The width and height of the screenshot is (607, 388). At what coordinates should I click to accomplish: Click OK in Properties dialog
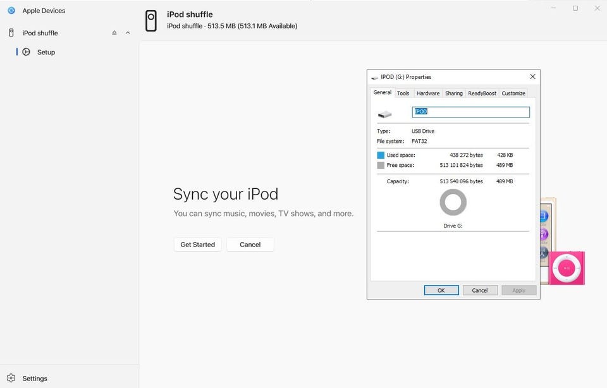tap(441, 290)
